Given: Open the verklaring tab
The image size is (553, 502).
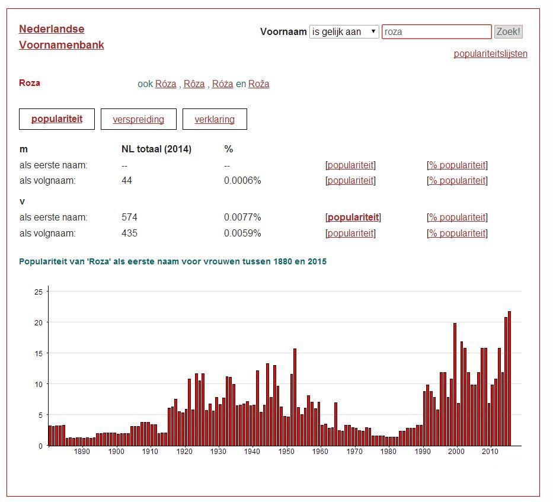Looking at the screenshot, I should [215, 120].
